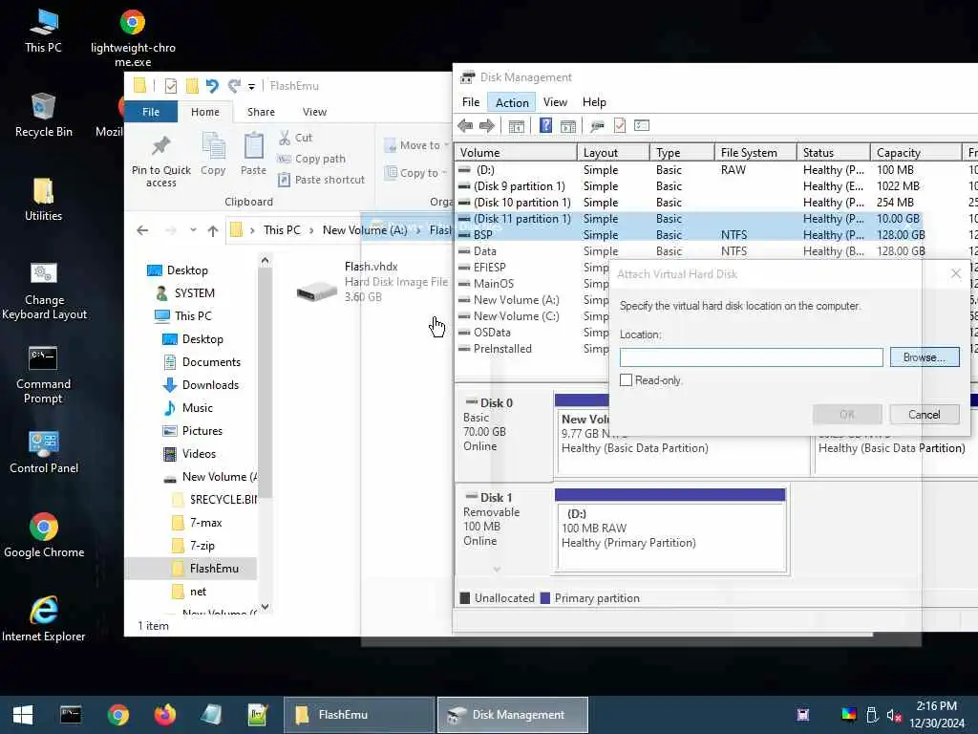The image size is (978, 734).
Task: Click the Disk 1 (D:) 100 MB RAW partition
Action: pyautogui.click(x=670, y=531)
